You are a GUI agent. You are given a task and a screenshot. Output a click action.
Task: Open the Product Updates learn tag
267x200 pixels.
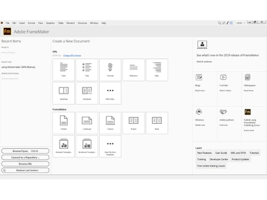coord(240,159)
